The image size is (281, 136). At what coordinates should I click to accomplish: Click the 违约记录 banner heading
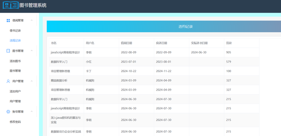point(186,27)
